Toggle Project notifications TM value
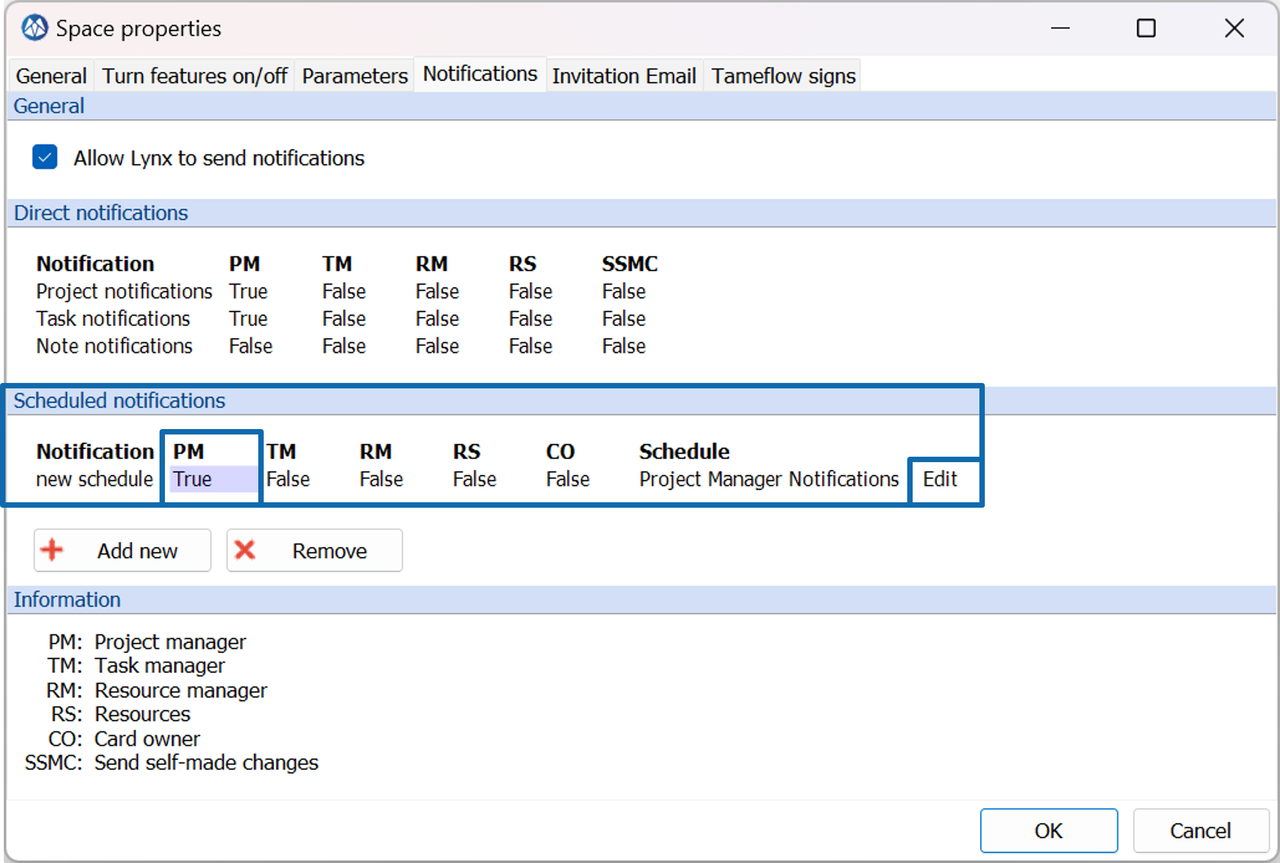The image size is (1280, 863). pyautogui.click(x=344, y=292)
